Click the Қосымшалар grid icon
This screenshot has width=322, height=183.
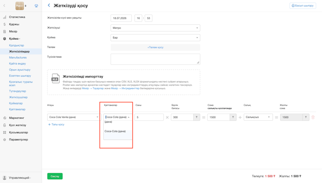coord(4,132)
